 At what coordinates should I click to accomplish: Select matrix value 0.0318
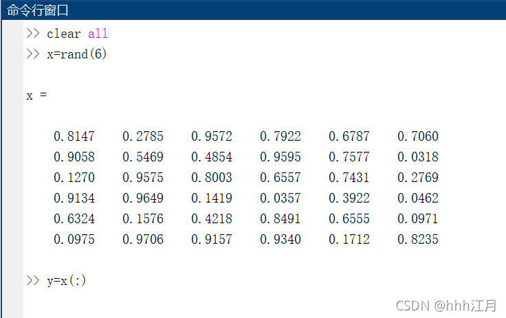coord(418,157)
